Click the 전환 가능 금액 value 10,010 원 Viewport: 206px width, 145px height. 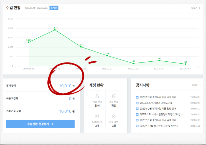click(67, 111)
